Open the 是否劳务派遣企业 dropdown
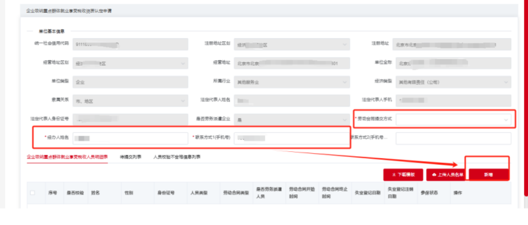This screenshot has height=225, width=528. pos(292,119)
